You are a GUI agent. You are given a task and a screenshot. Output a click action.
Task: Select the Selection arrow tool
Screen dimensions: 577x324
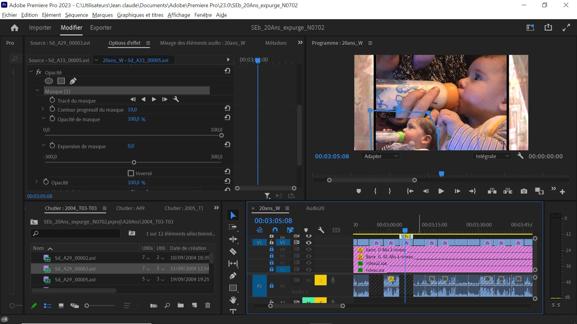pyautogui.click(x=233, y=215)
